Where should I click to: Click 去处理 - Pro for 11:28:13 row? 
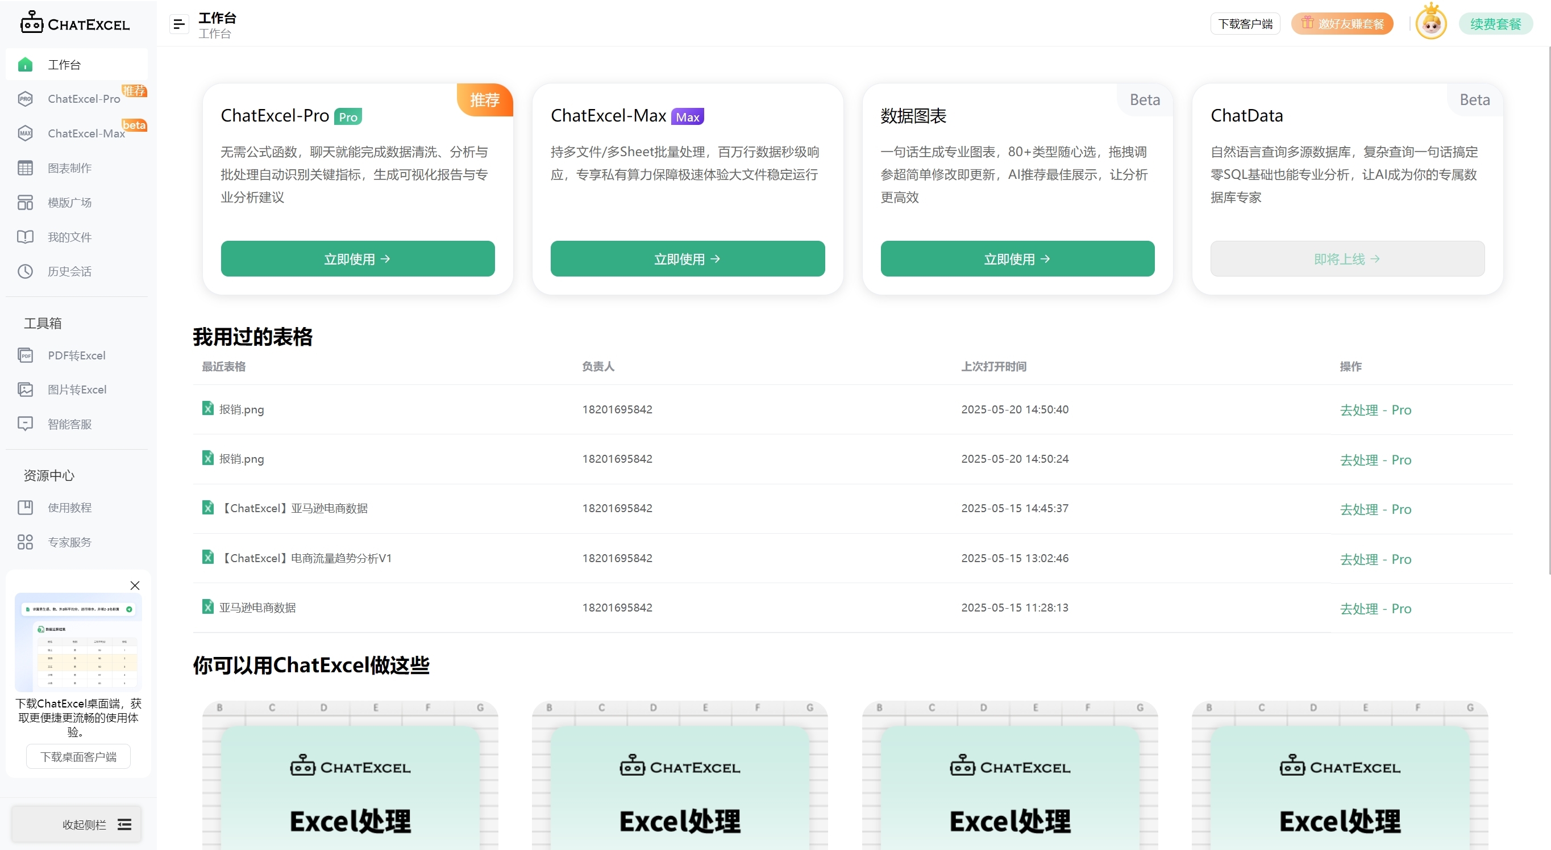[x=1375, y=608]
